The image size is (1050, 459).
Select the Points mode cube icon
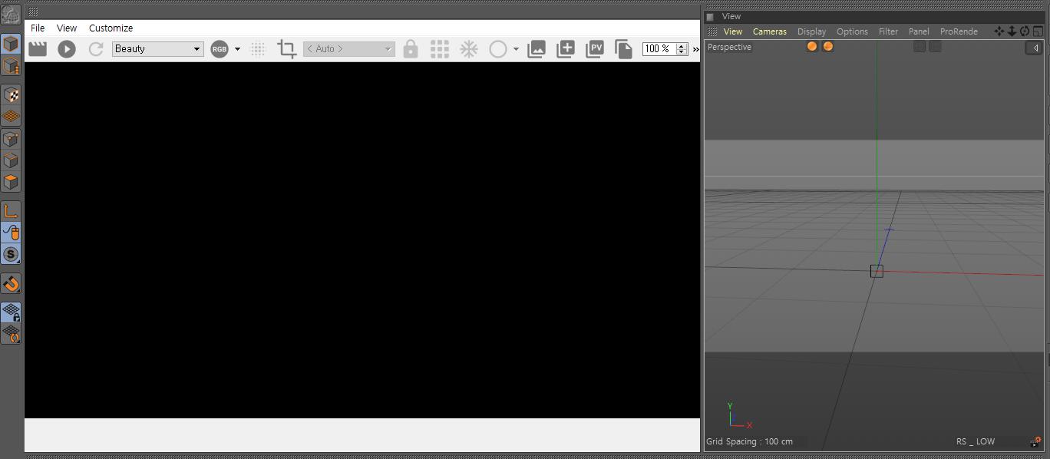[x=11, y=139]
